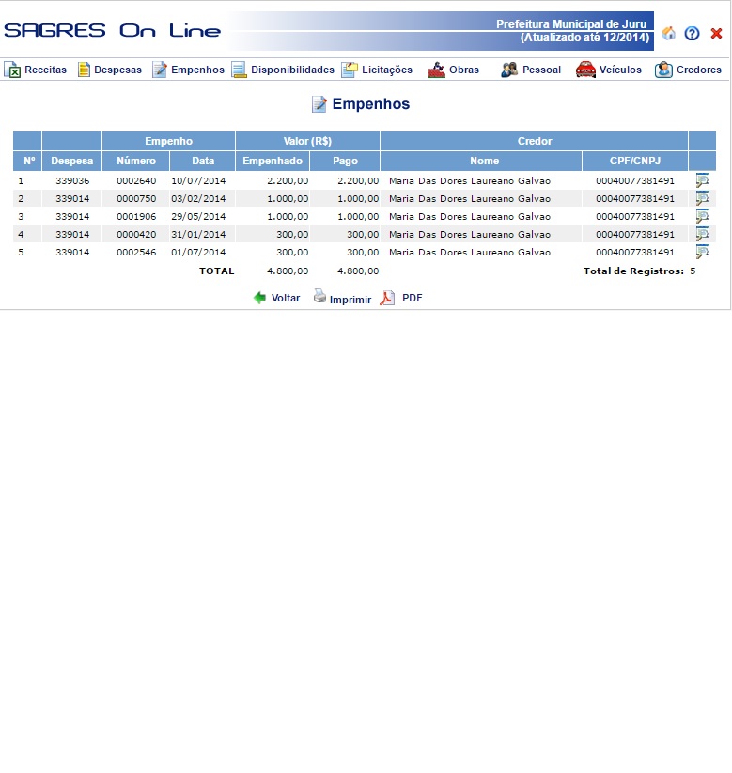Viewport: 732px width, 773px height.
Task: Open the Licitações menu
Action: 377,70
